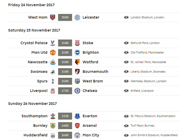Click the Man City club crest
Image resolution: width=180 pixels, height=140 pixels.
(77, 135)
